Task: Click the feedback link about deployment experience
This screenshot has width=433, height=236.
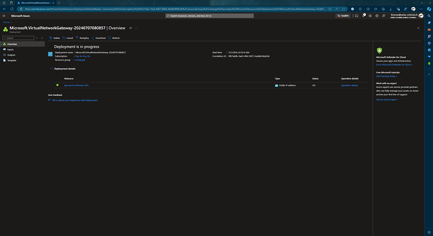Action: [x=75, y=100]
